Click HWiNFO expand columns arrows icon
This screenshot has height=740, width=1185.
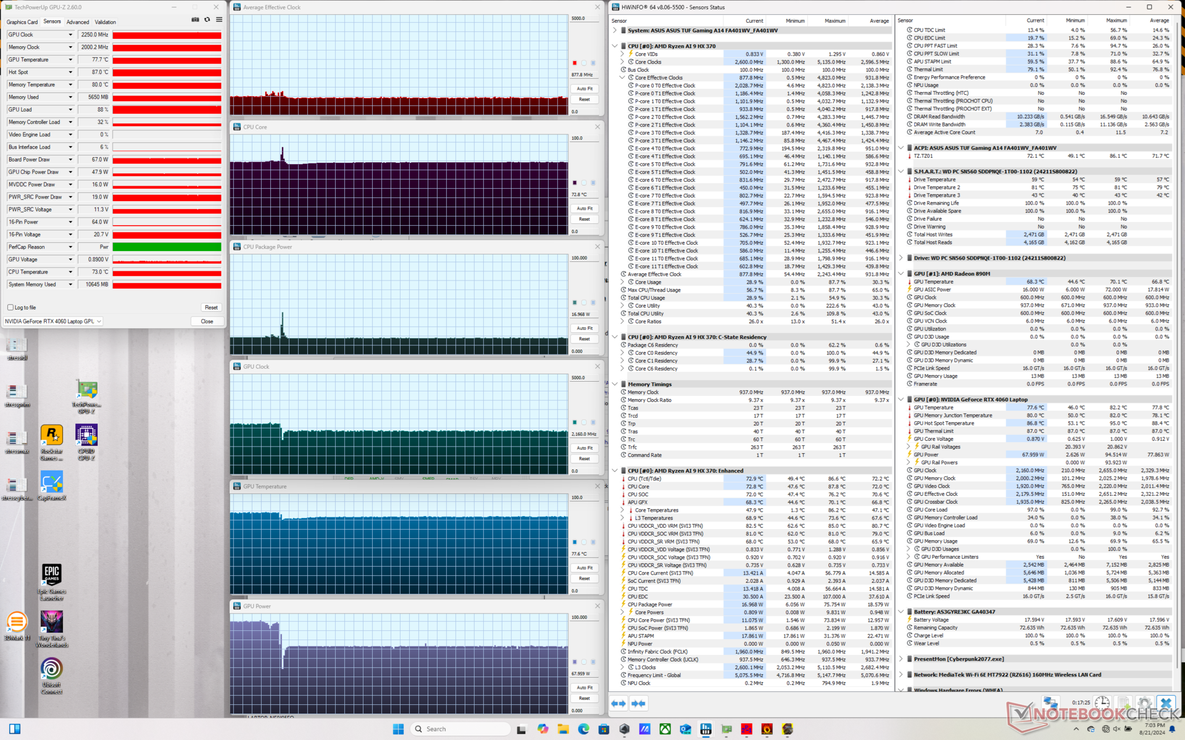(x=618, y=703)
